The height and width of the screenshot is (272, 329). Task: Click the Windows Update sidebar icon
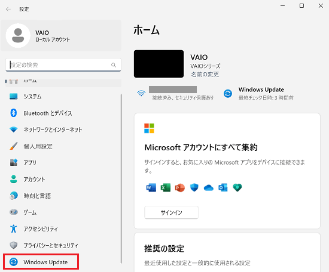14,262
